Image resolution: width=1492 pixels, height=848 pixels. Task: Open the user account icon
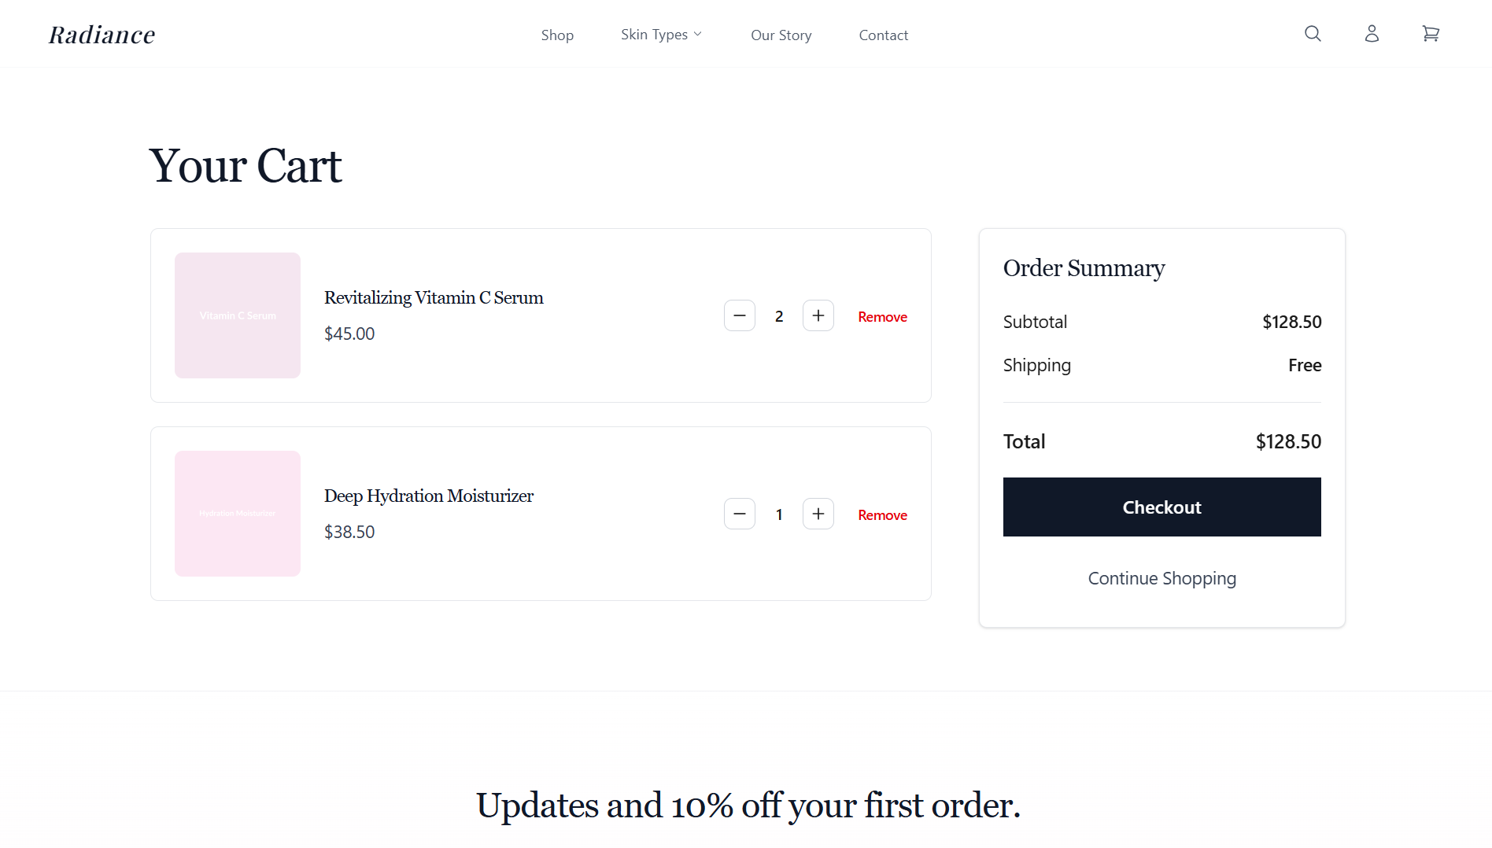coord(1372,34)
